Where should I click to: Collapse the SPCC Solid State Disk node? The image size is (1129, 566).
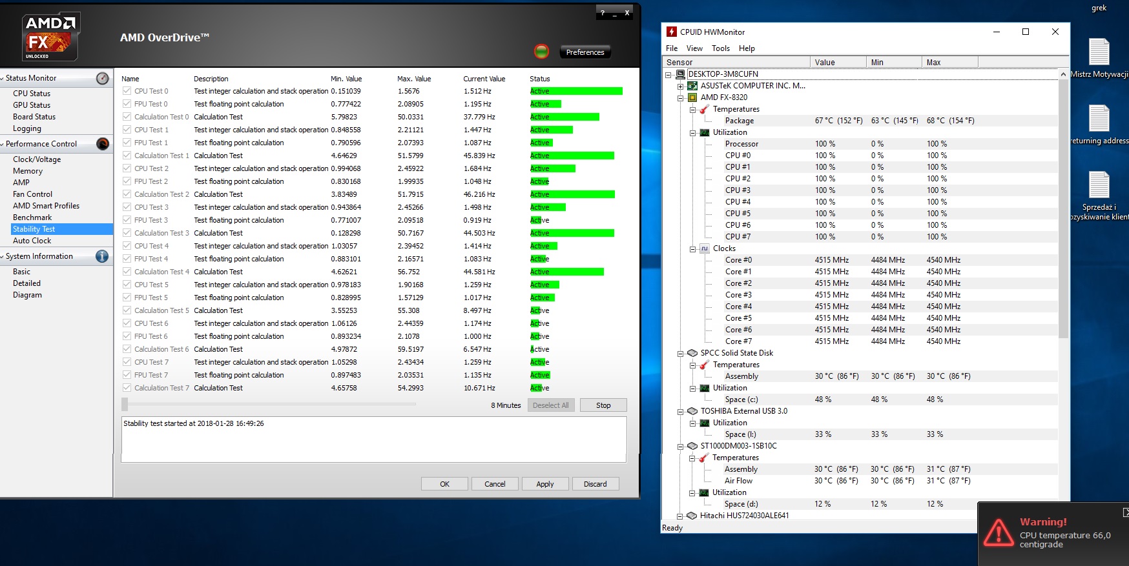pos(680,354)
